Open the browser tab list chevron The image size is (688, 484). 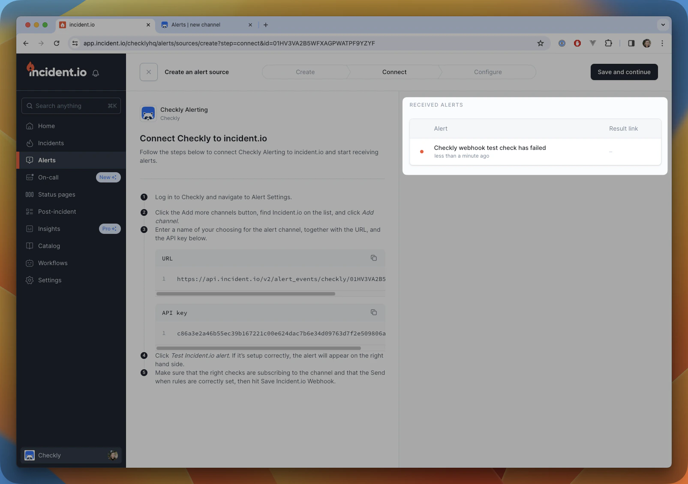coord(663,25)
